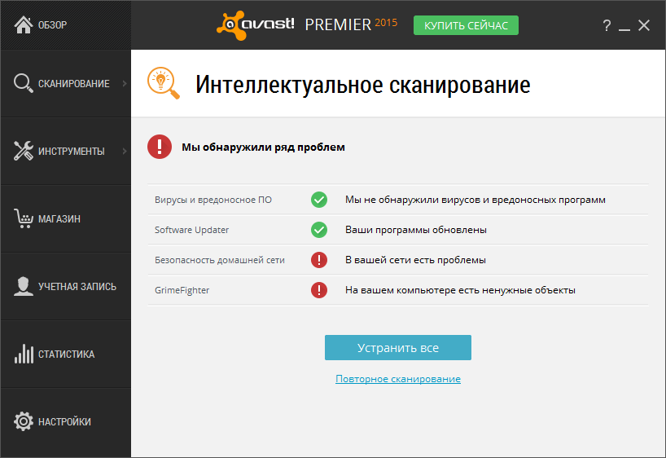Screen dimensions: 666x458
Task: Click the home icon next to ОБЗОР
Action: 24,24
